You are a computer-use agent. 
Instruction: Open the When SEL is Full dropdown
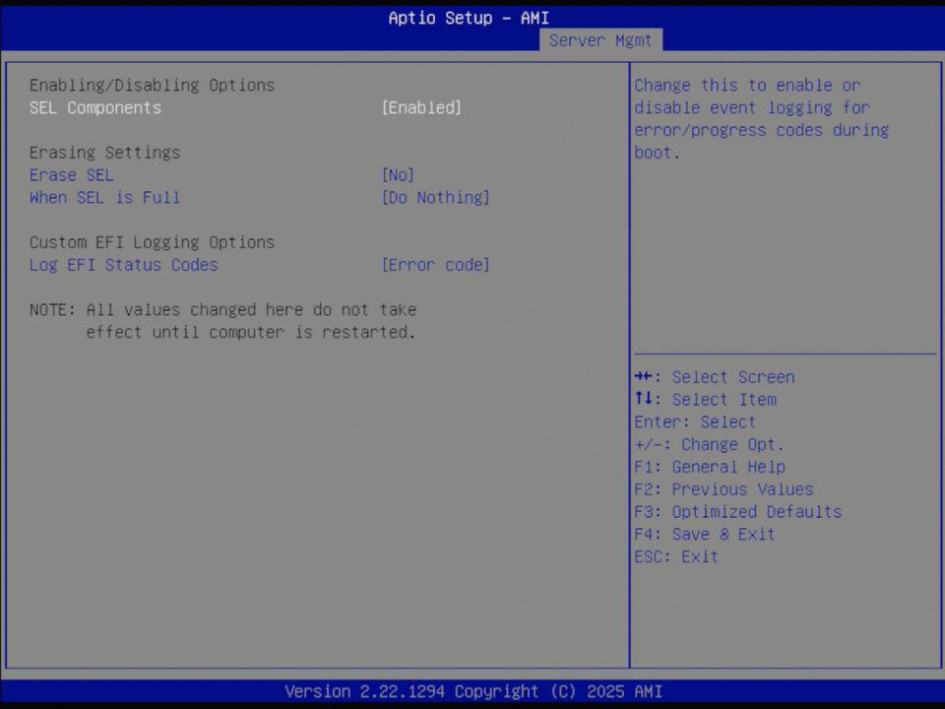pyautogui.click(x=104, y=197)
